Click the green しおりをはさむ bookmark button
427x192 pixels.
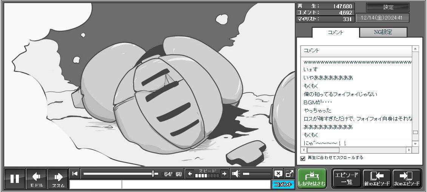click(x=311, y=178)
